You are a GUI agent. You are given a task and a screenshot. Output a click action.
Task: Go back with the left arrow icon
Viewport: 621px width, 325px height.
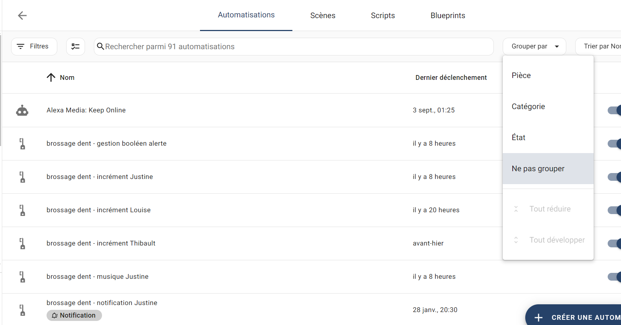pos(22,16)
